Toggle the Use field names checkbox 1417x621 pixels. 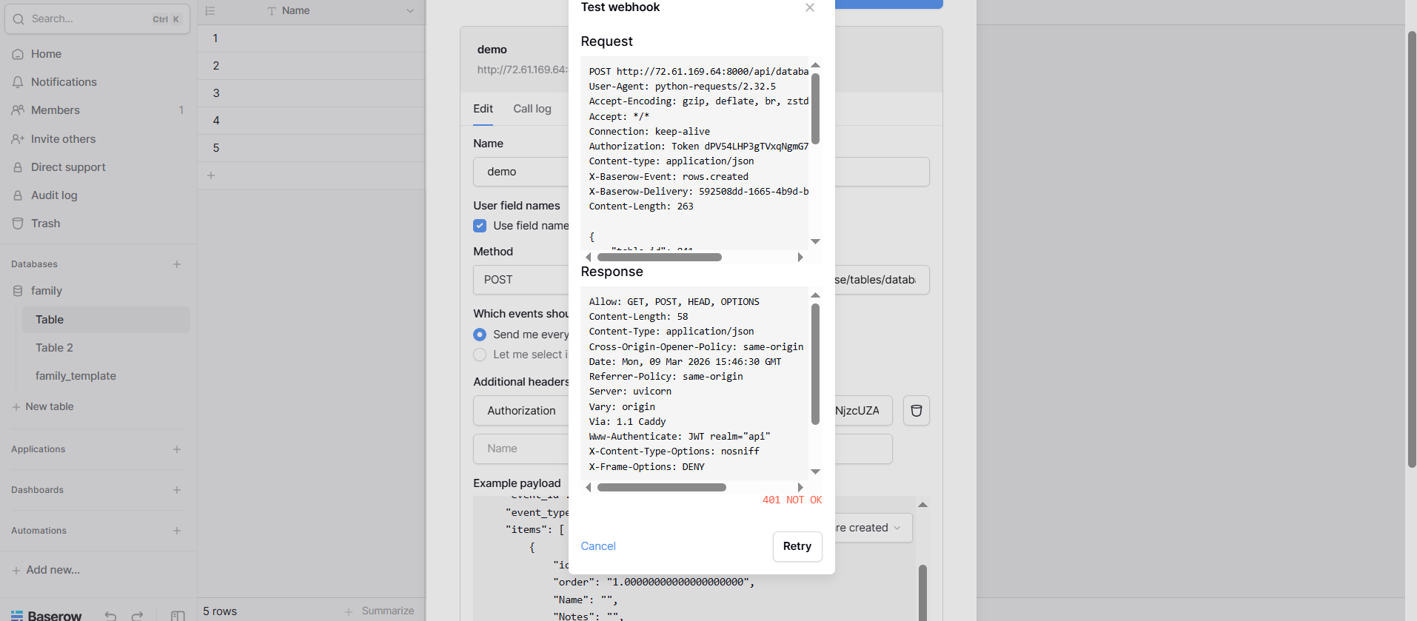pos(480,226)
